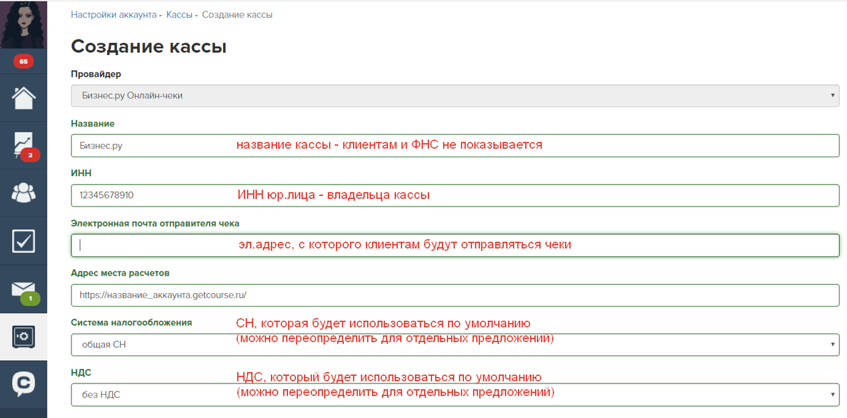Click the red 65 notifications badge
Screen dimensions: 847x418
point(23,62)
